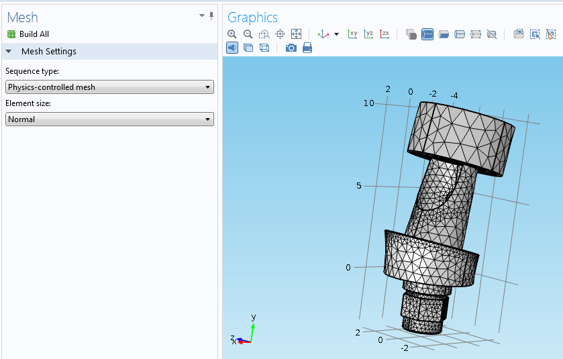Go to default 3D view icon
Viewport: 563px width, 359px height.
tap(323, 34)
